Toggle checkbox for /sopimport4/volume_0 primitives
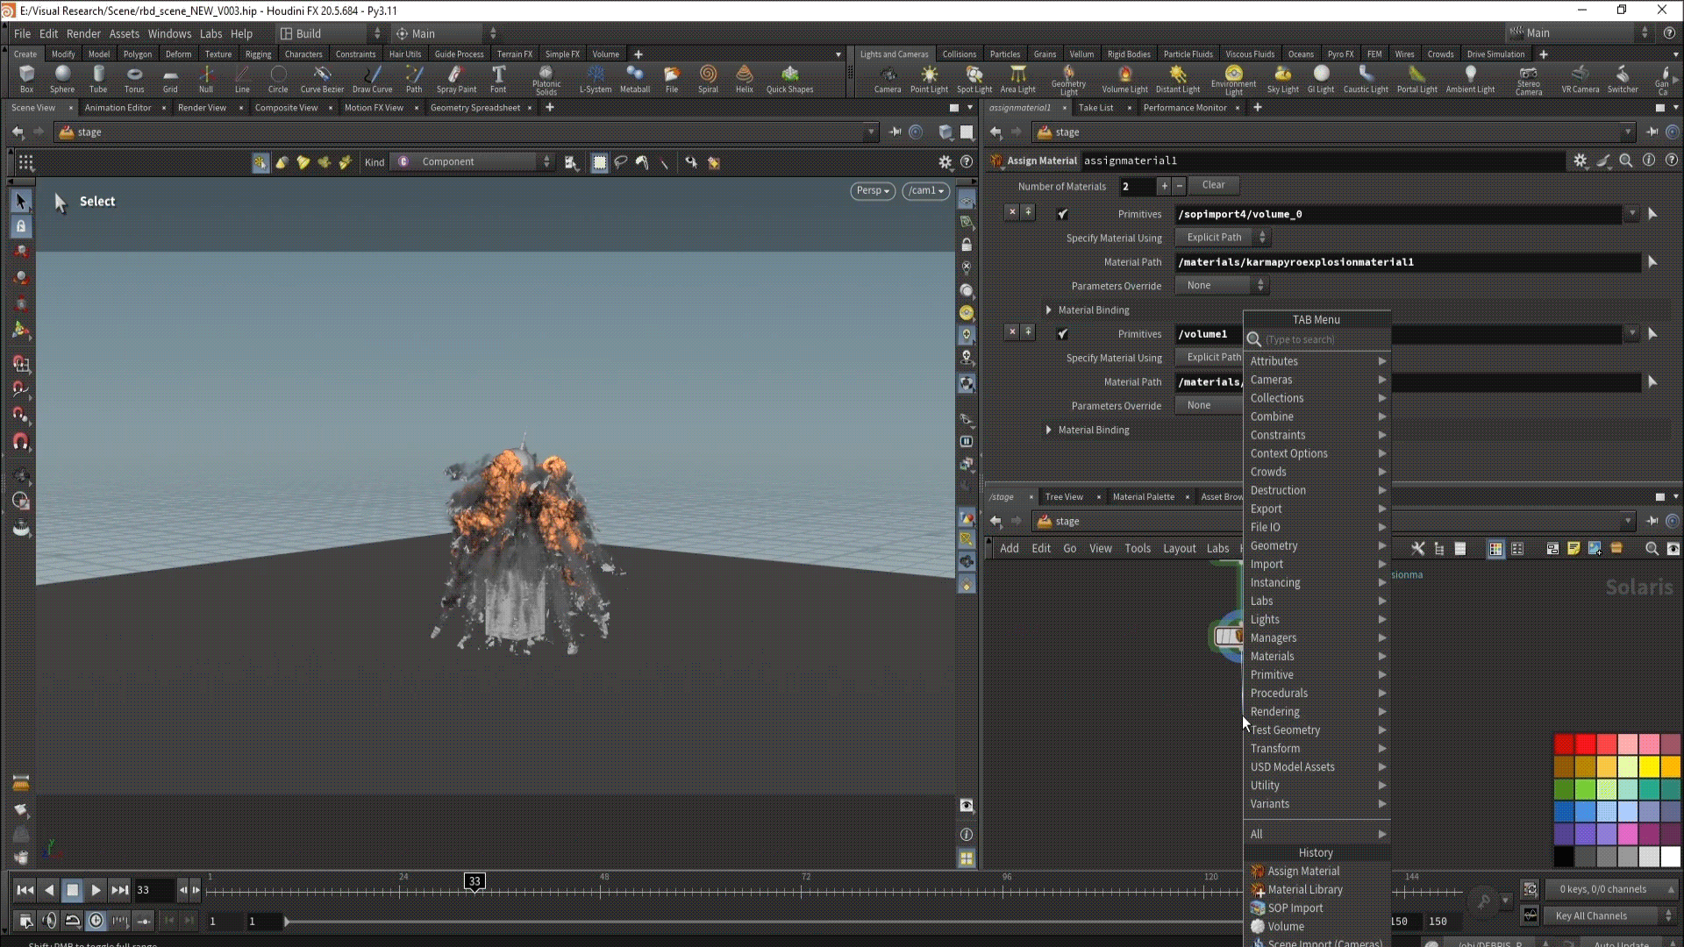 [x=1063, y=214]
